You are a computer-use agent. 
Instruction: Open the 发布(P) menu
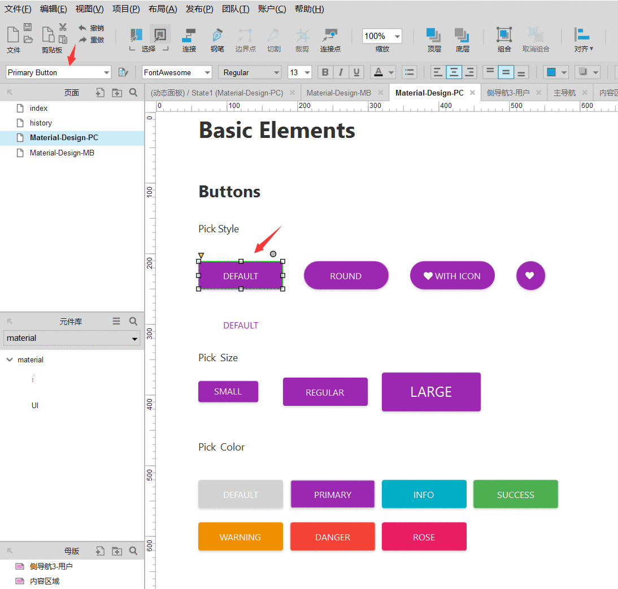tap(199, 8)
